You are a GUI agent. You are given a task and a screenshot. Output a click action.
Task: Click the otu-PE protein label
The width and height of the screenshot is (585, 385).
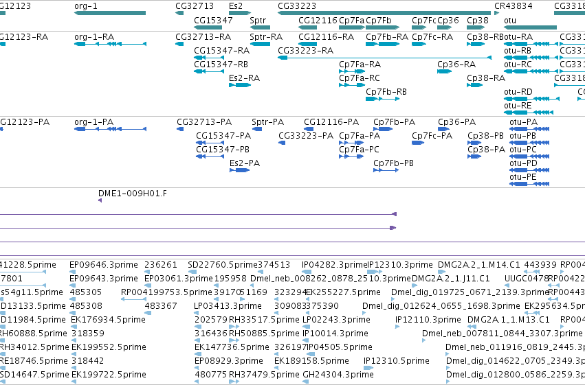[523, 177]
